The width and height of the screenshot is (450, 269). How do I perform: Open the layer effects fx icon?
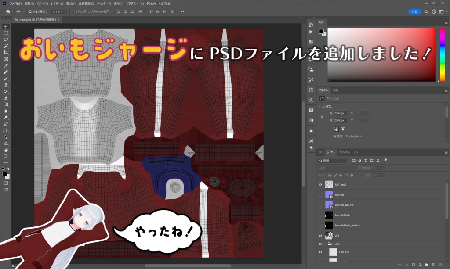pyautogui.click(x=406, y=265)
